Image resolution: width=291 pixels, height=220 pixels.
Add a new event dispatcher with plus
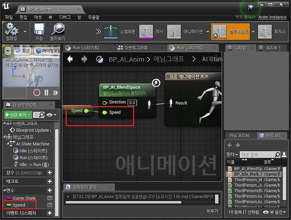pos(50,213)
